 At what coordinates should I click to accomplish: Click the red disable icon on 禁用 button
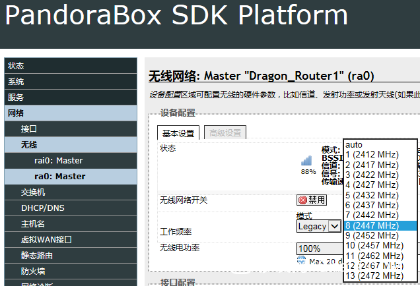[x=302, y=200]
